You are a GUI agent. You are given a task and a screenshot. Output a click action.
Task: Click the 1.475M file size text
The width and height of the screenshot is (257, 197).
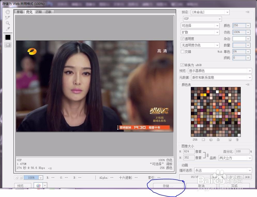click(x=21, y=164)
